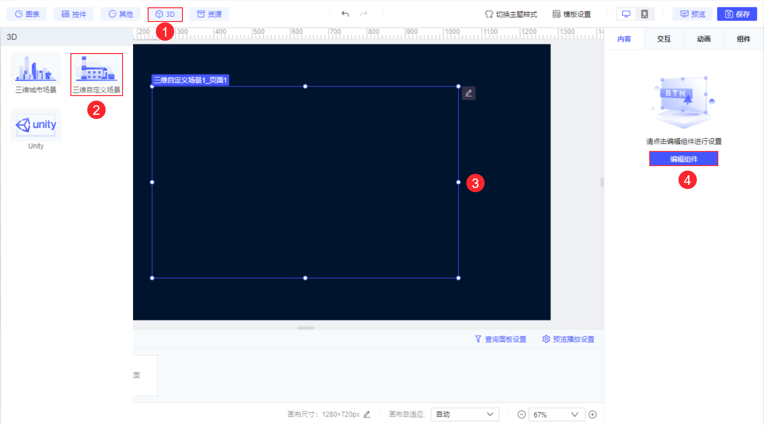764x425 pixels.
Task: Click the 编辑组件 button
Action: click(x=684, y=159)
